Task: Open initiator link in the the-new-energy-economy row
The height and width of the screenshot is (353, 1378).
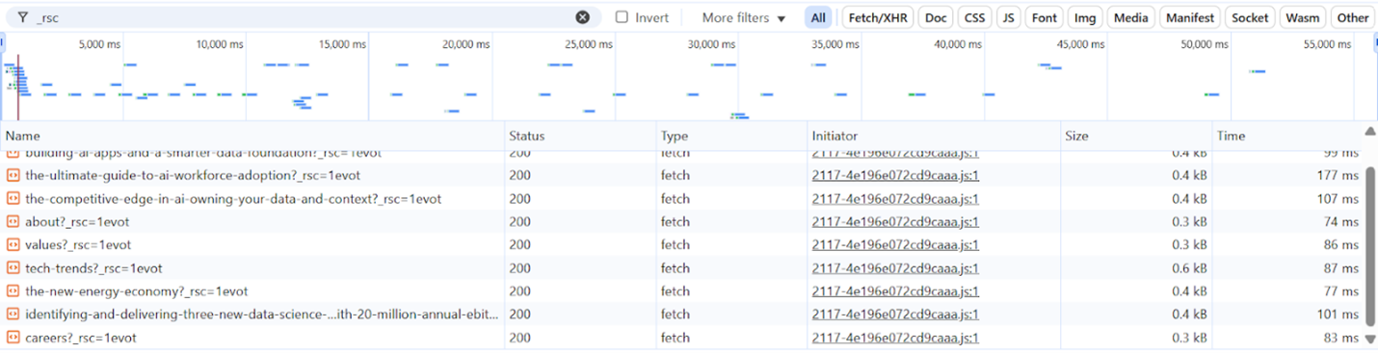Action: pos(895,290)
